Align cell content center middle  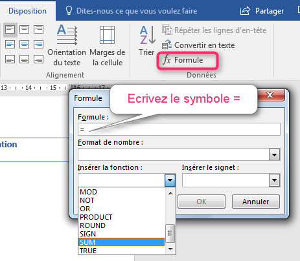(x=24, y=45)
